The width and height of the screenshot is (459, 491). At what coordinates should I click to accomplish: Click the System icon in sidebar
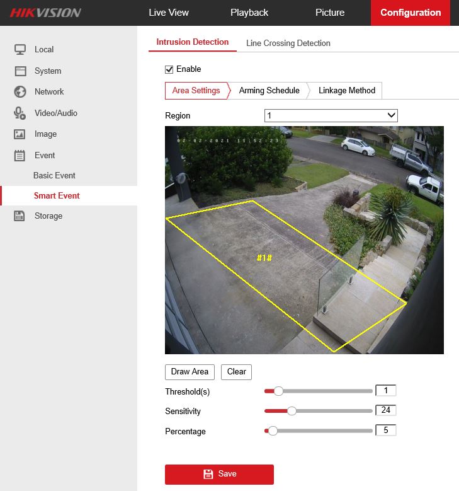[20, 71]
